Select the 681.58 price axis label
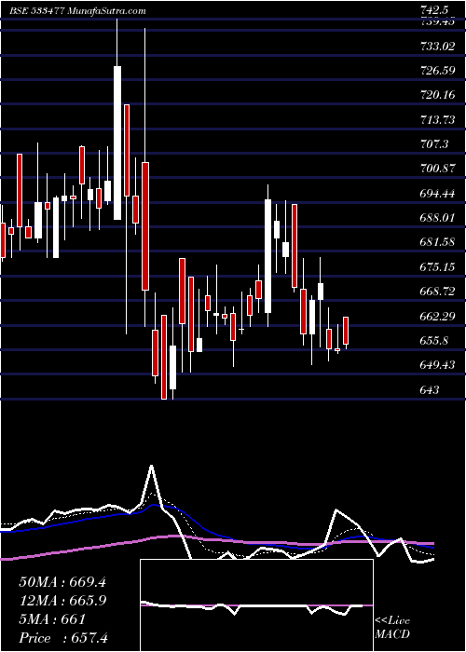 tap(437, 242)
